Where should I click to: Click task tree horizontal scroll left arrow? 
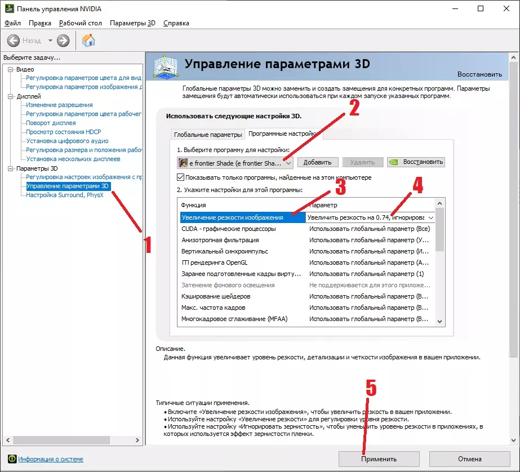[x=8, y=440]
